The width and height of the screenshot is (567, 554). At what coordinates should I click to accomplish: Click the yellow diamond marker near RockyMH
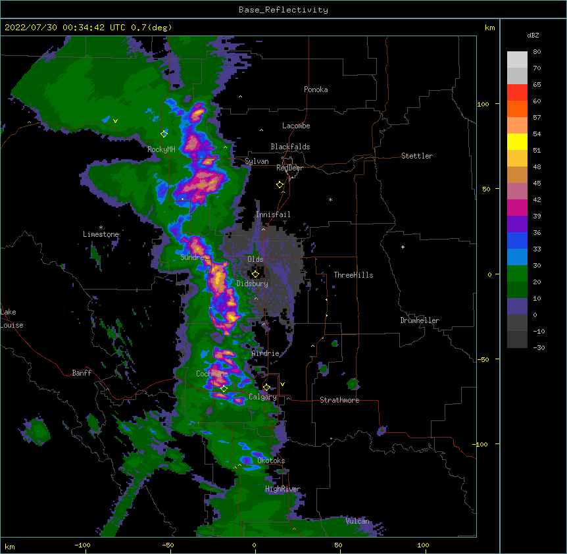click(x=164, y=134)
